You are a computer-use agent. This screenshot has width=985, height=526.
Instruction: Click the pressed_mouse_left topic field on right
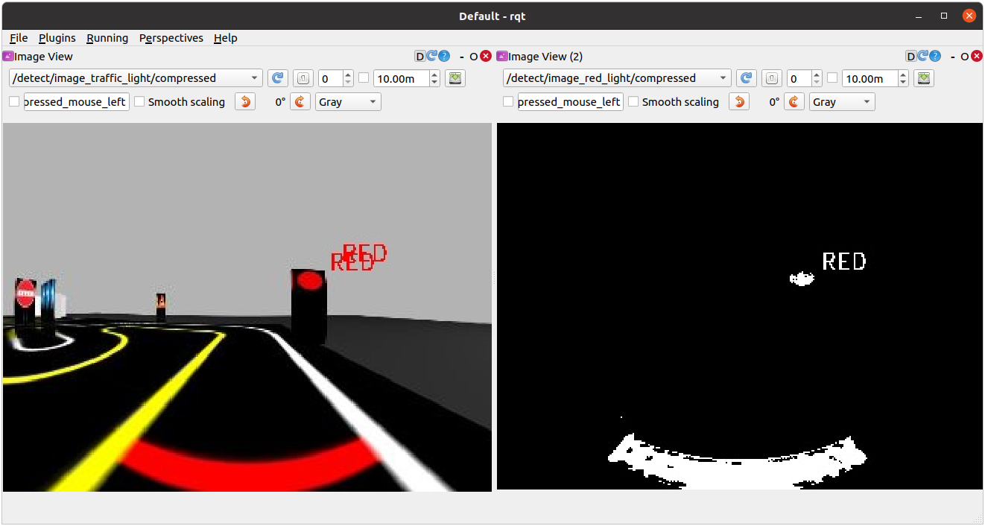(x=570, y=102)
